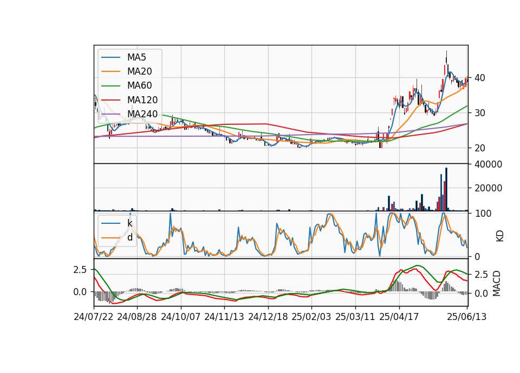Click the 25/04/17 date axis label
Screen dimensions: 520x373
coord(399,317)
